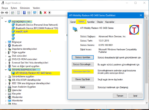Click the İnsan Arabirim Aygıtları icon

click(x=10, y=87)
